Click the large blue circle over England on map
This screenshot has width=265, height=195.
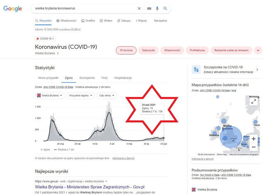tap(231, 137)
